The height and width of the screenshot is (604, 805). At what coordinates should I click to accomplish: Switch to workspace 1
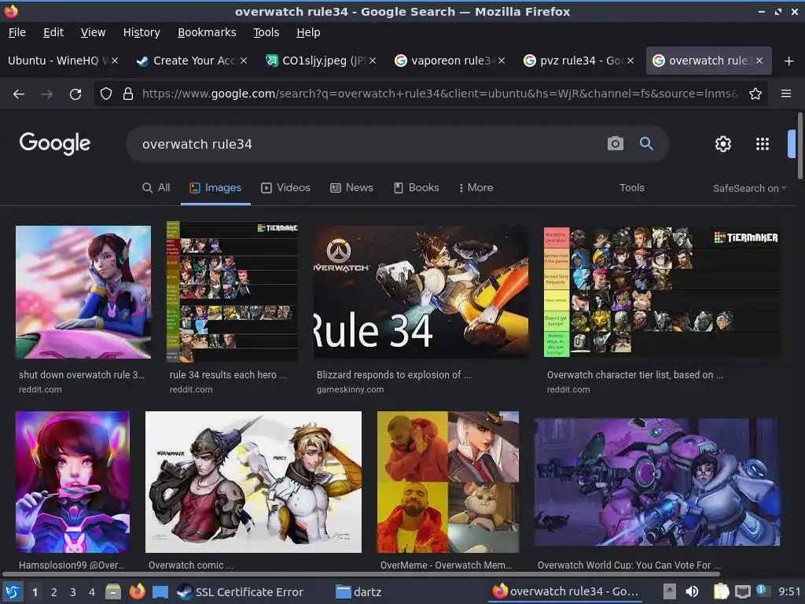pos(35,592)
